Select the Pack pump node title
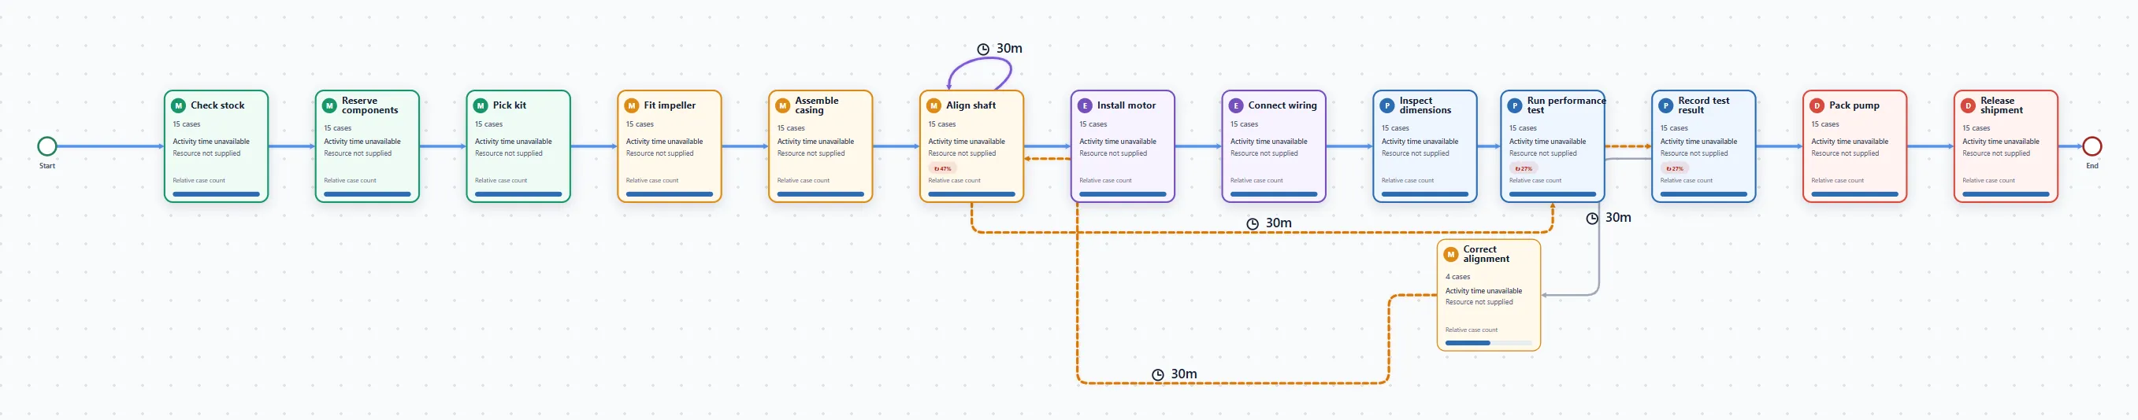This screenshot has height=420, width=2138. (x=1854, y=106)
